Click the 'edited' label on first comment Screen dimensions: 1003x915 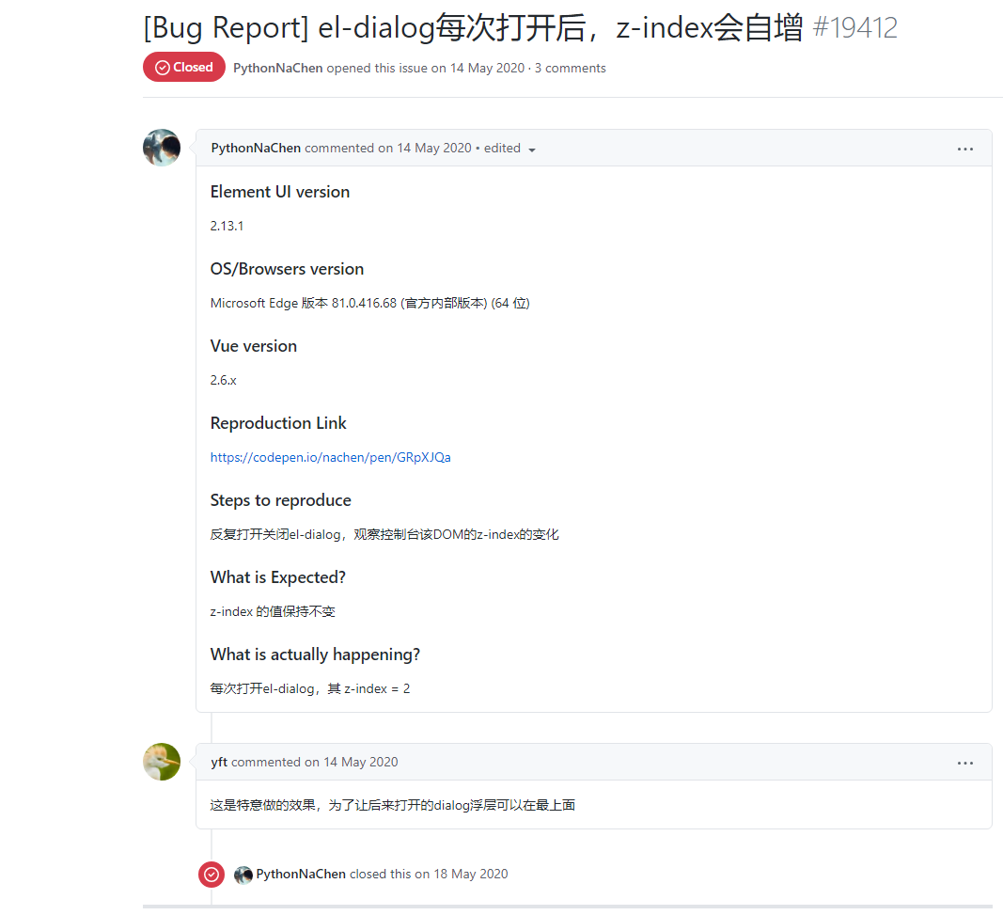point(502,148)
